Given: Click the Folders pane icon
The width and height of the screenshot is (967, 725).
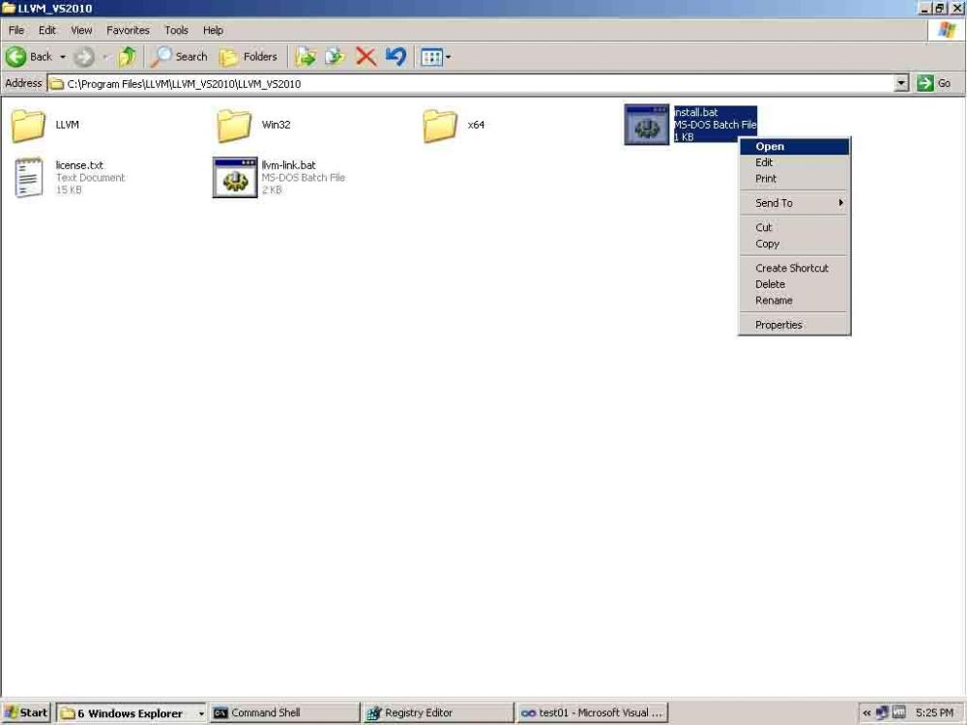Looking at the screenshot, I should [x=228, y=56].
